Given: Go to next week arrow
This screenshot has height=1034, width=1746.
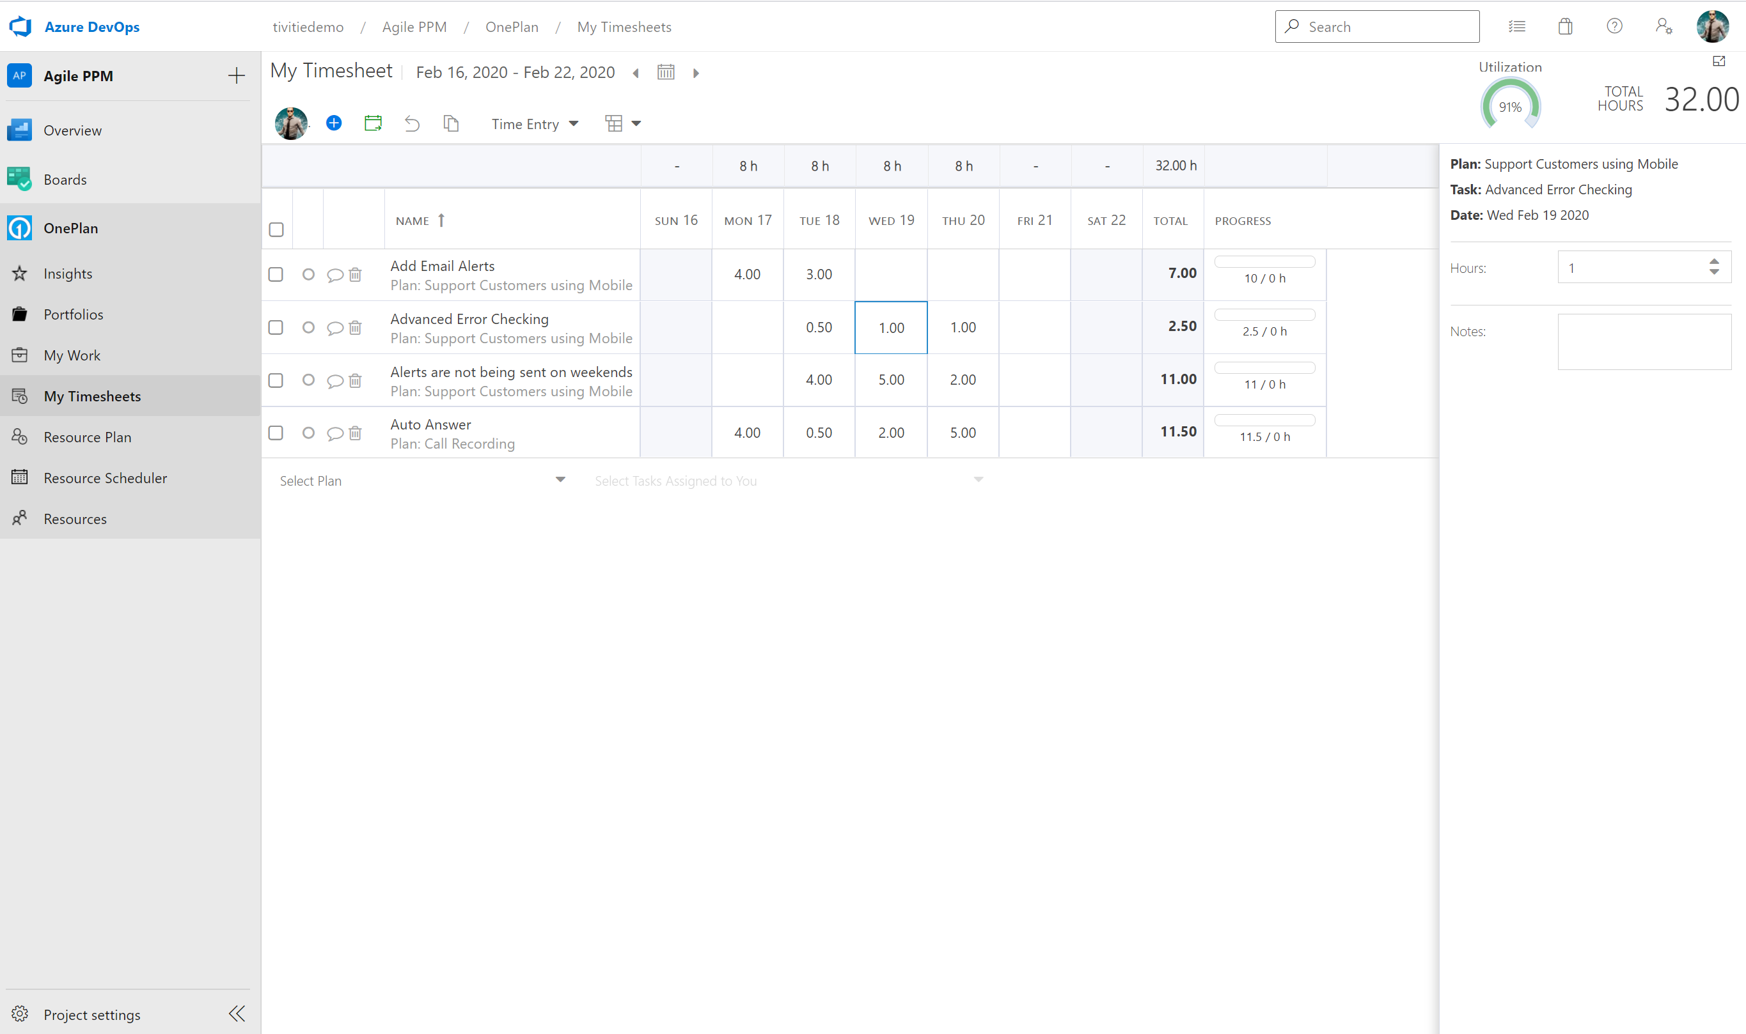Looking at the screenshot, I should [696, 73].
